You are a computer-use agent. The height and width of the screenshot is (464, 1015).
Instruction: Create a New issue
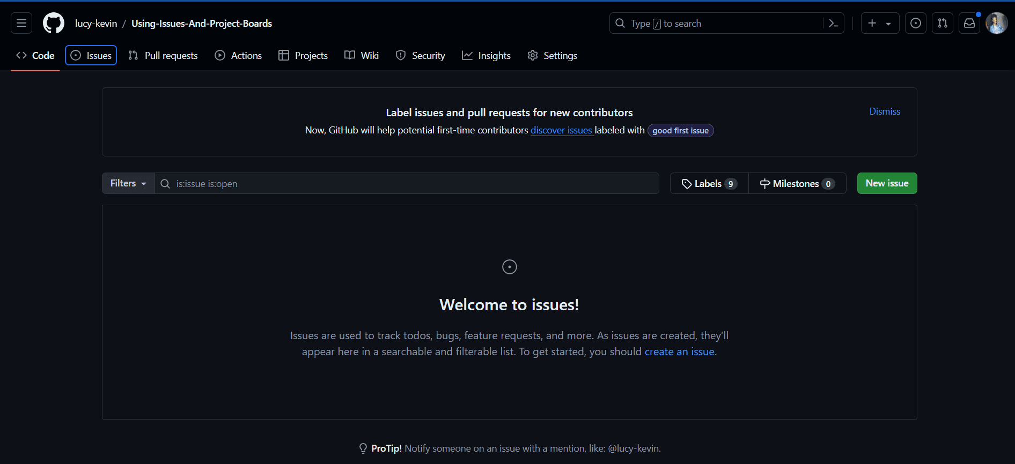(887, 183)
